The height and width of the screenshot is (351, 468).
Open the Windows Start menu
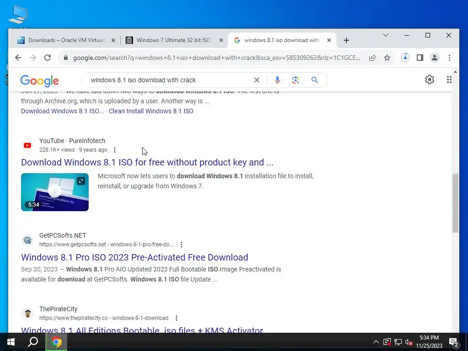11,342
